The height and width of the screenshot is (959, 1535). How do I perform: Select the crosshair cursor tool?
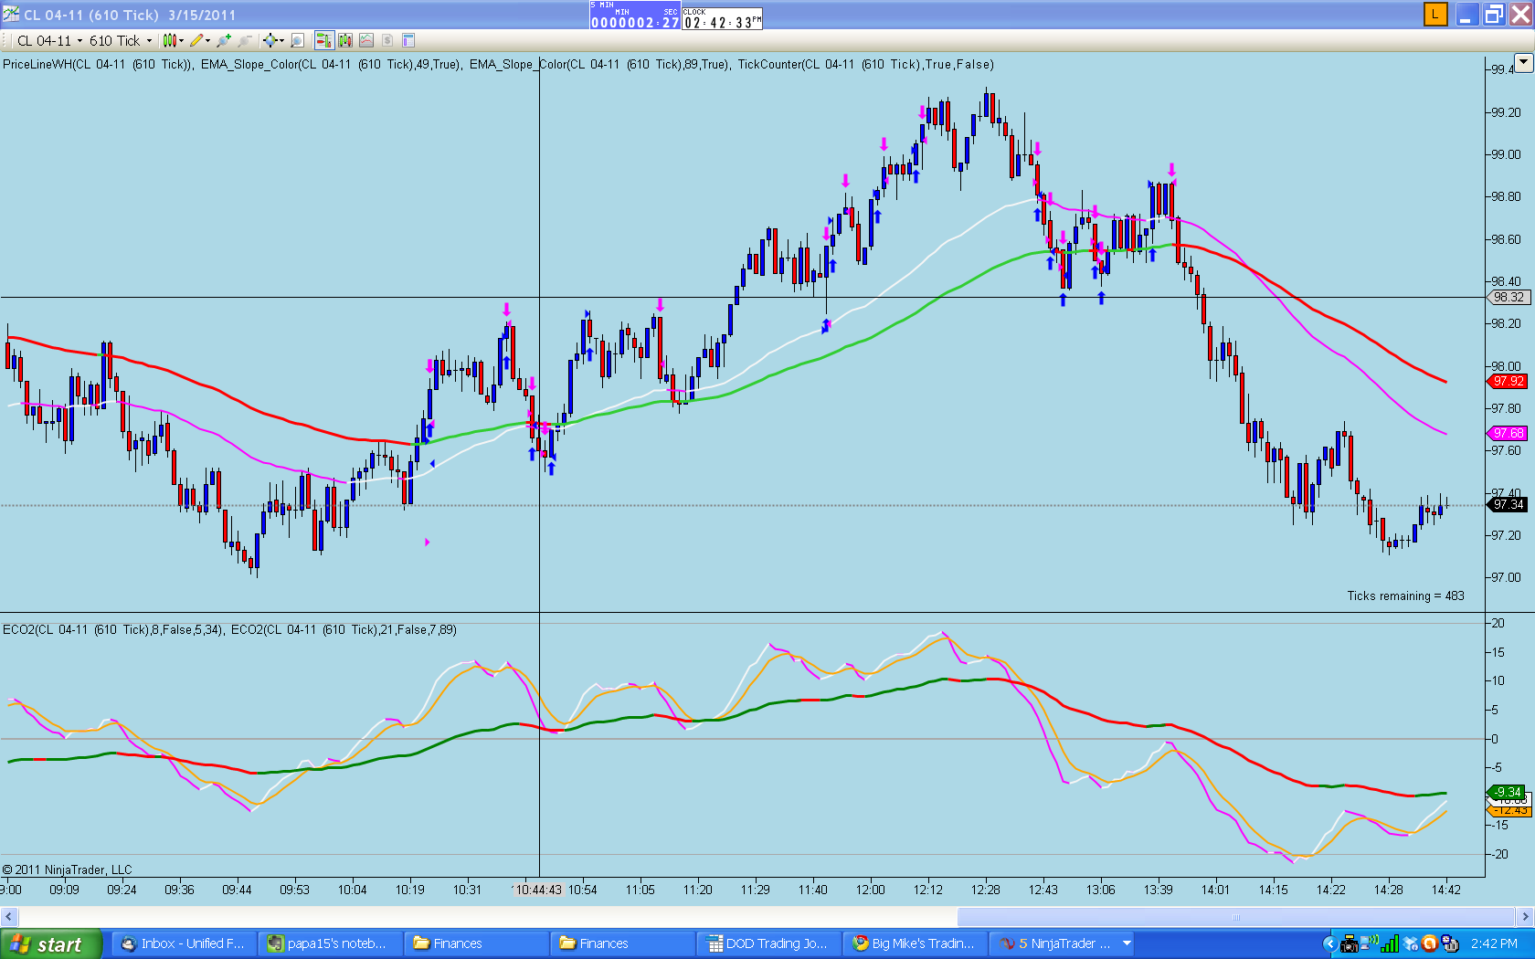point(273,40)
